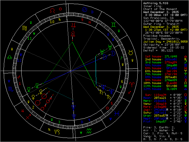Viewport: 189px width, 142px height.
Task: Select the Cancer sign glyph on the wheel
Action: point(85,10)
